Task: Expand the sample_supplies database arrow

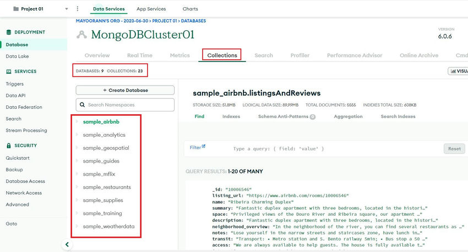Action: point(77,200)
